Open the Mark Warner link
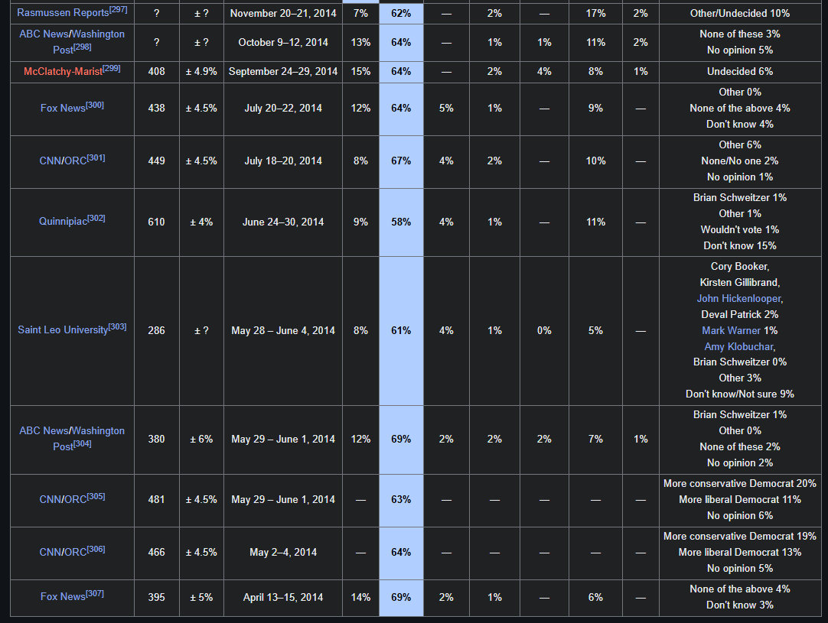828x623 pixels. coord(731,331)
